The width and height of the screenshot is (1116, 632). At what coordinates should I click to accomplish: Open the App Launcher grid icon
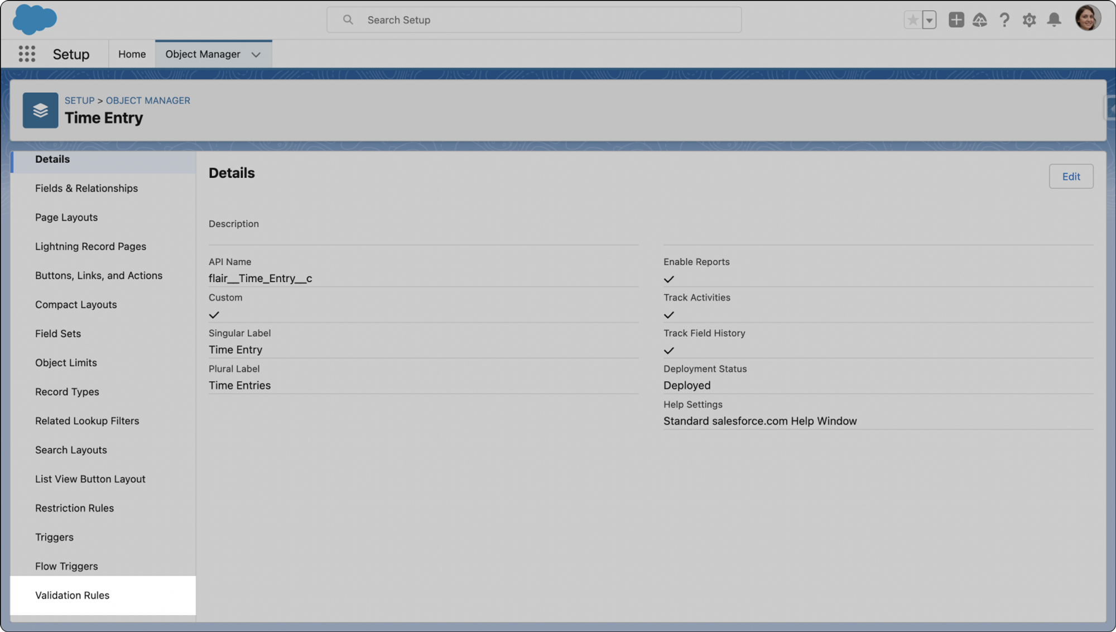27,54
